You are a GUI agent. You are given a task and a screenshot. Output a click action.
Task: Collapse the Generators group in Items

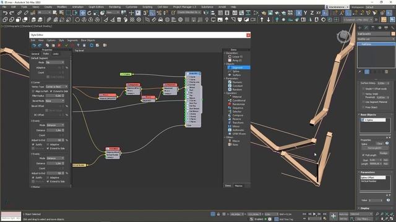(225, 53)
